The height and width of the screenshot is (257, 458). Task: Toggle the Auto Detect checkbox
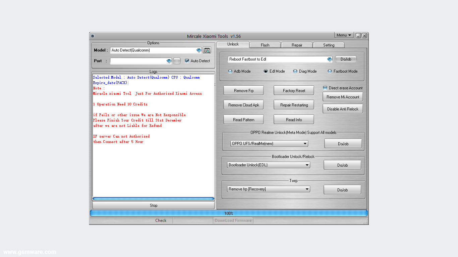click(x=187, y=61)
